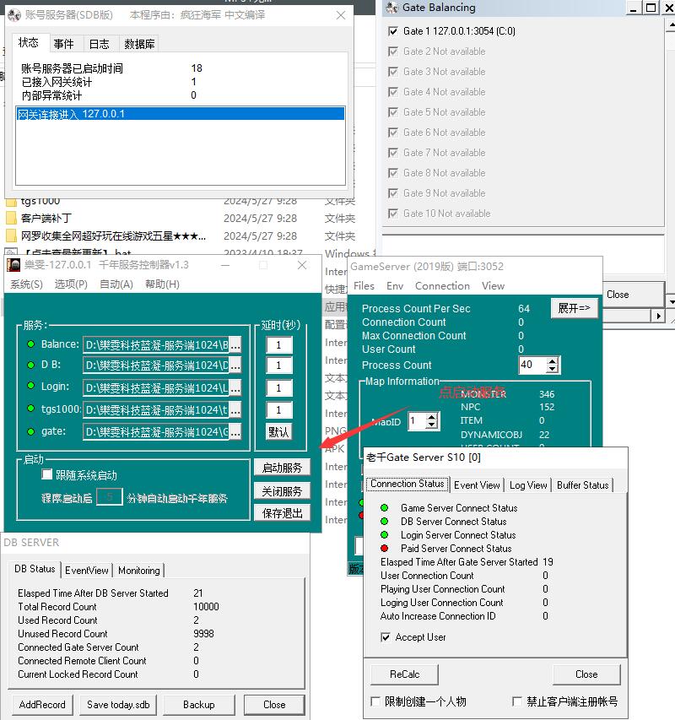Enable the 跟随系统启动 checkbox
Viewport: 675px width, 720px height.
click(48, 475)
